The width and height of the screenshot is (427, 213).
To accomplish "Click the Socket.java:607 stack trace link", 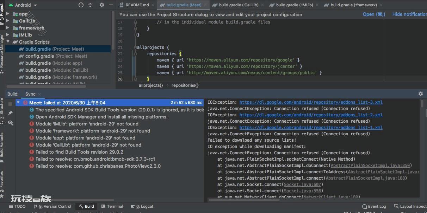I will [303, 185].
